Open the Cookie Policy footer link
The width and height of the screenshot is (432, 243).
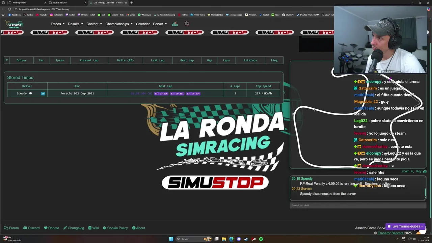(115, 228)
